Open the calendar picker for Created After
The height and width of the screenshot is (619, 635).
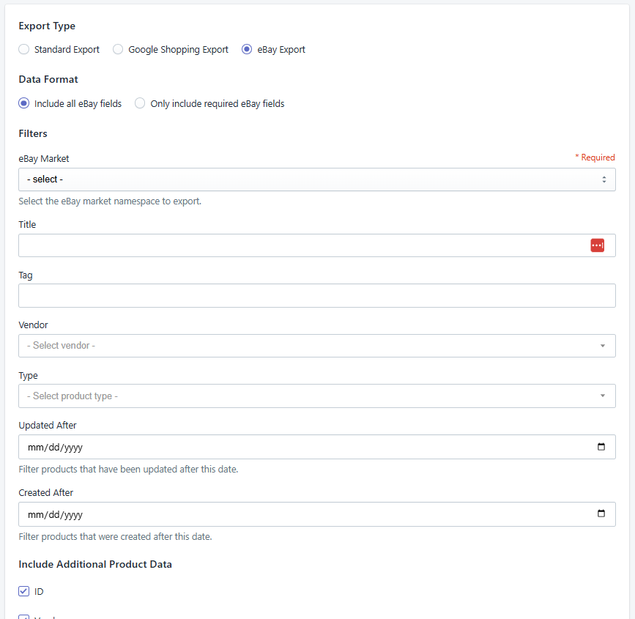[x=602, y=514]
